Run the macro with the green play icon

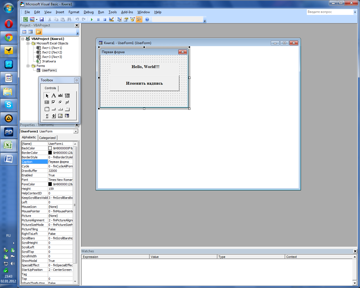(x=92, y=19)
